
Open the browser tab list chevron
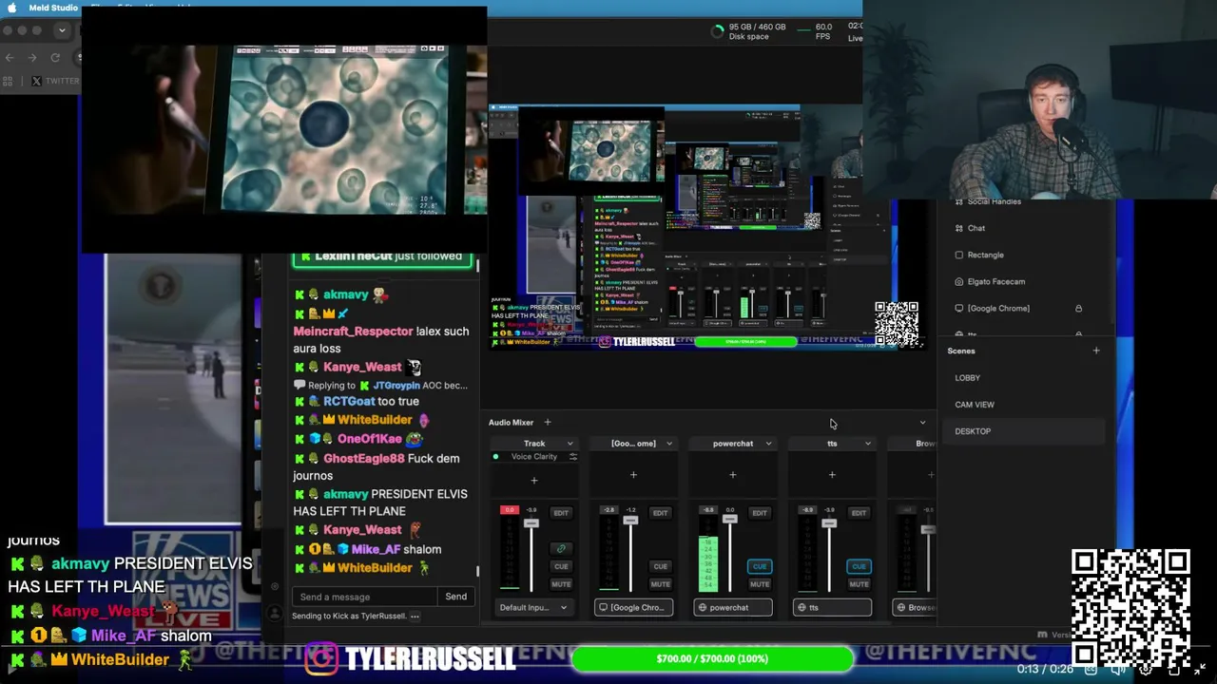(62, 30)
